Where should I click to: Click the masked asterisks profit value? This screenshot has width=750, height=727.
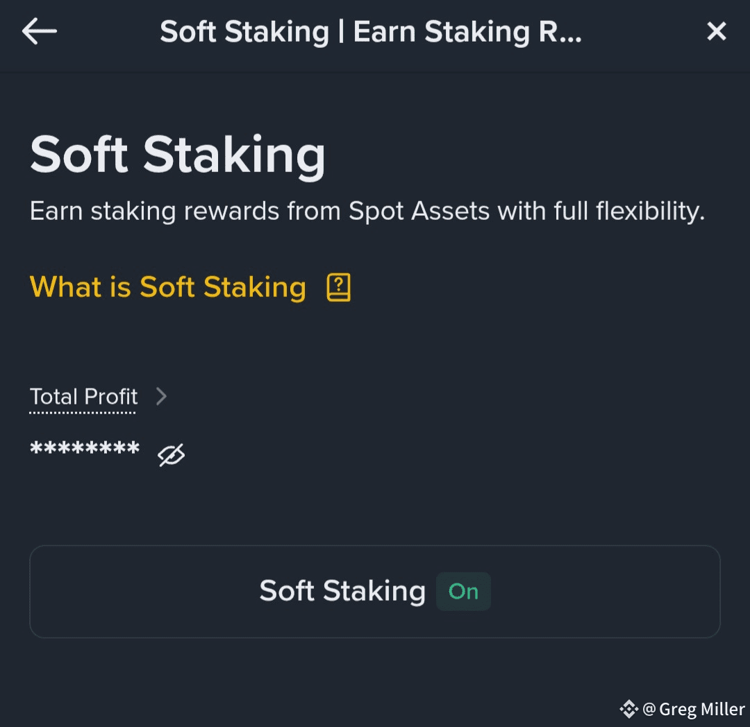pyautogui.click(x=85, y=449)
